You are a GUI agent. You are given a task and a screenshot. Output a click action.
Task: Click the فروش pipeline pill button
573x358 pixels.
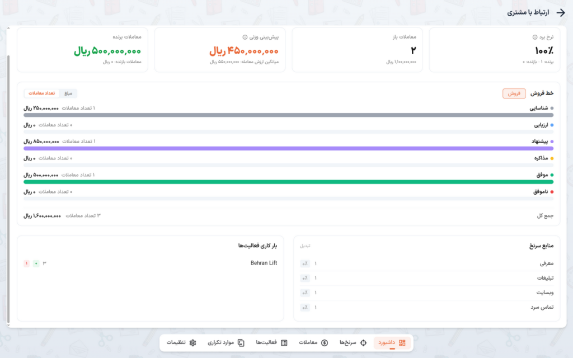514,93
